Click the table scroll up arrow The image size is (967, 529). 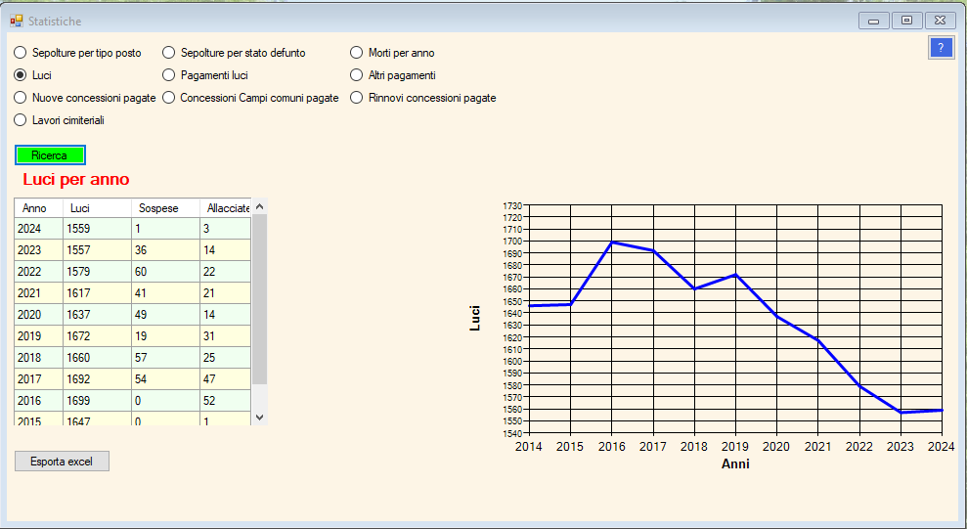(x=259, y=207)
